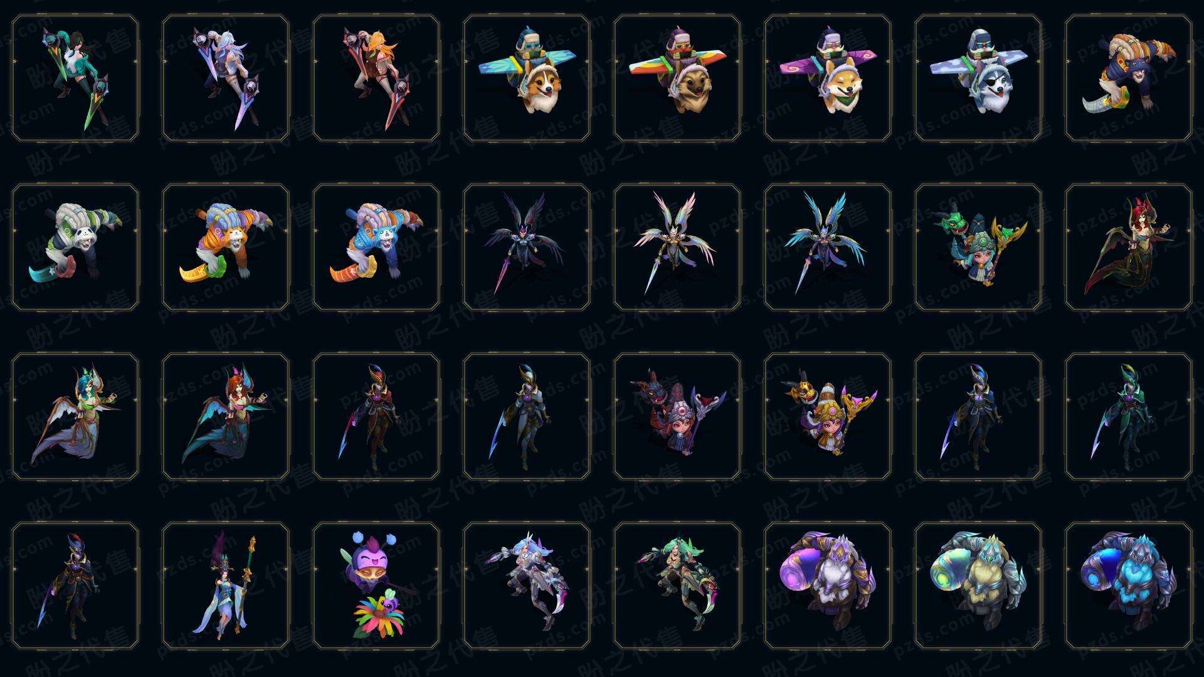Select the purple galaxy golem with white fur
This screenshot has height=677, width=1204.
click(827, 585)
